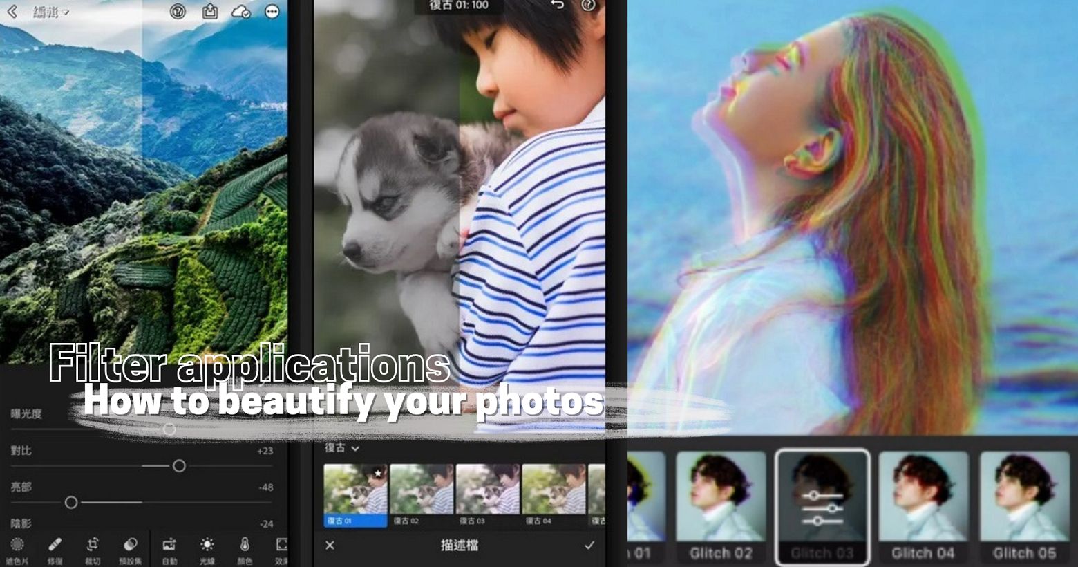Open the 光線 light panel
The height and width of the screenshot is (567, 1078).
[207, 550]
